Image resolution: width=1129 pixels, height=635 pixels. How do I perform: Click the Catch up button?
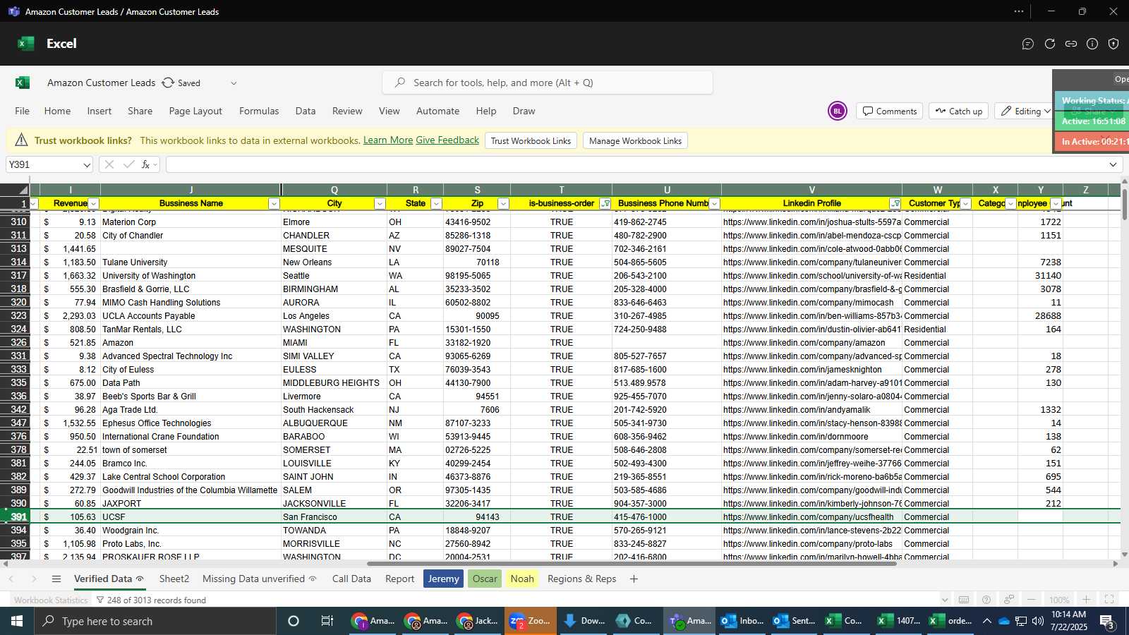[959, 111]
